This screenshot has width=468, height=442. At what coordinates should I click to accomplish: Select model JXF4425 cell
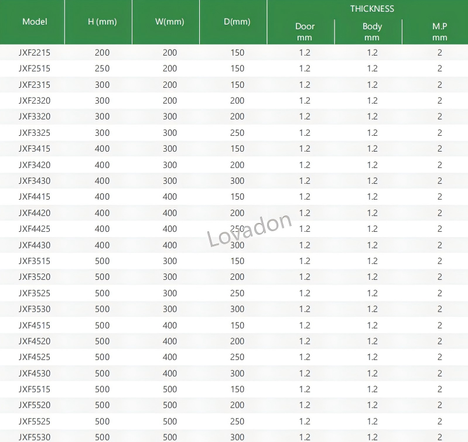point(35,229)
